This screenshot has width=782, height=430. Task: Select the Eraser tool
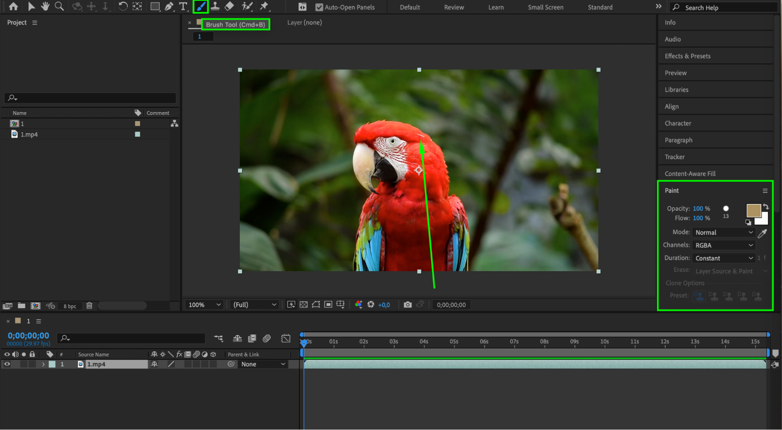[229, 6]
